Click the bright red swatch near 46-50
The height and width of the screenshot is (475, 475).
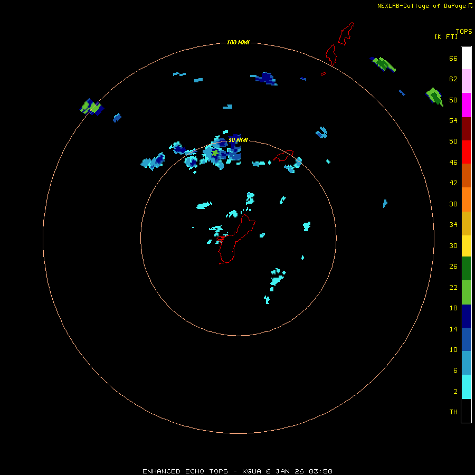(x=466, y=152)
